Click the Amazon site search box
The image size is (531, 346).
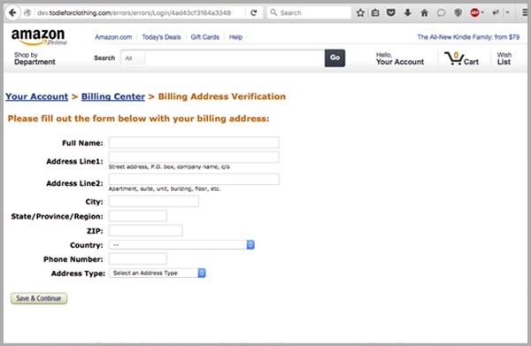point(235,58)
